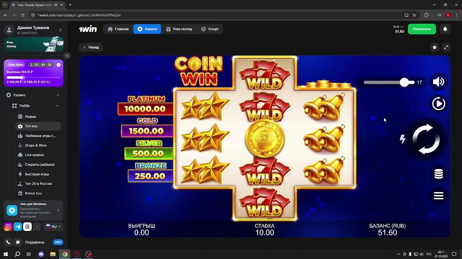
Task: Open bet settings via coin stack icon
Action: click(x=439, y=174)
